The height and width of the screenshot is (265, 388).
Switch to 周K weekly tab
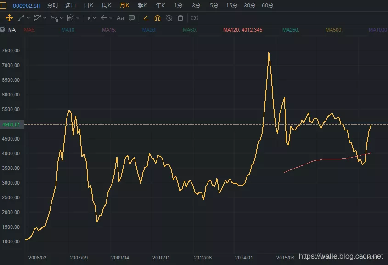[107, 5]
